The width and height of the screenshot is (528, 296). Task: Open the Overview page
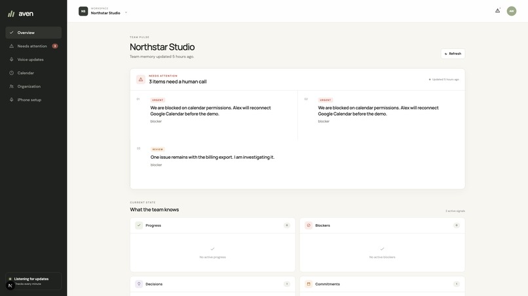click(33, 33)
